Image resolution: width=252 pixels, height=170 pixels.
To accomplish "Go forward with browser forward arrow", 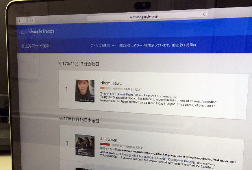I will (24, 21).
